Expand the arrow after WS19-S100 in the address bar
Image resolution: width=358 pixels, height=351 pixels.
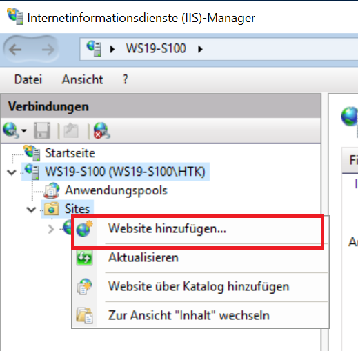click(200, 49)
